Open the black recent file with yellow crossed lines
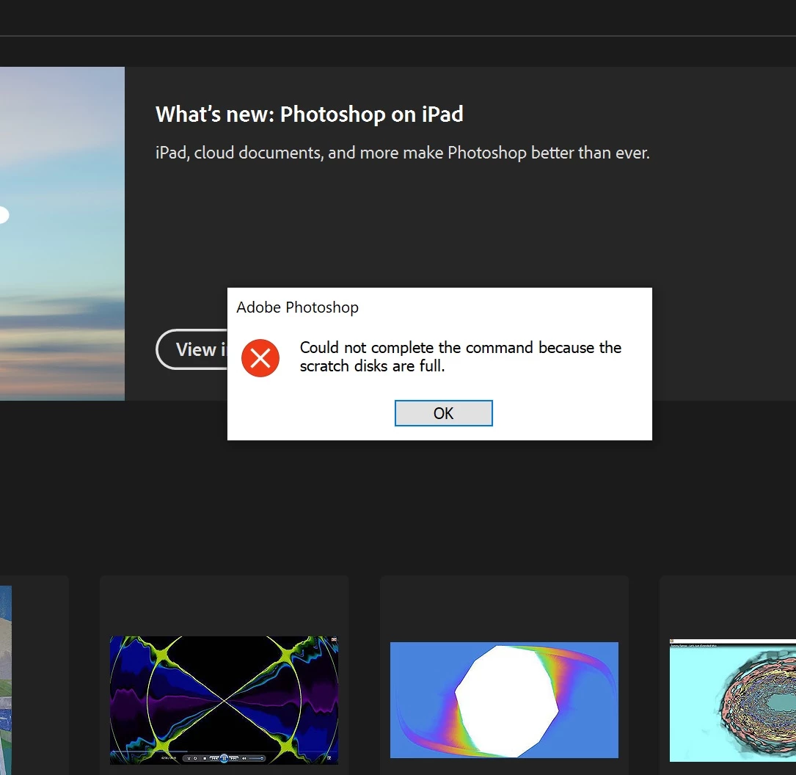 [x=224, y=700]
